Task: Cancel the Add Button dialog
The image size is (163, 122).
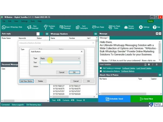Action: [62, 72]
